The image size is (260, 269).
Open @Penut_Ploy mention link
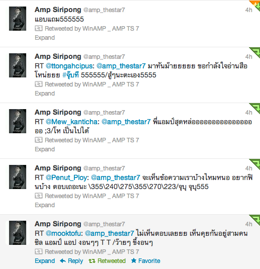point(66,177)
